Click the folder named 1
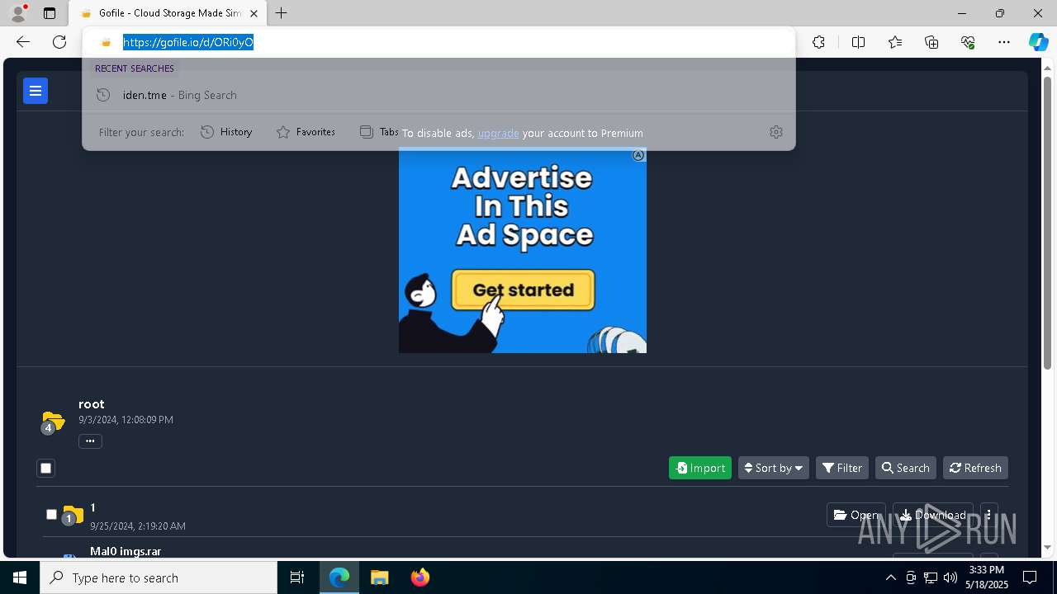 tap(93, 507)
